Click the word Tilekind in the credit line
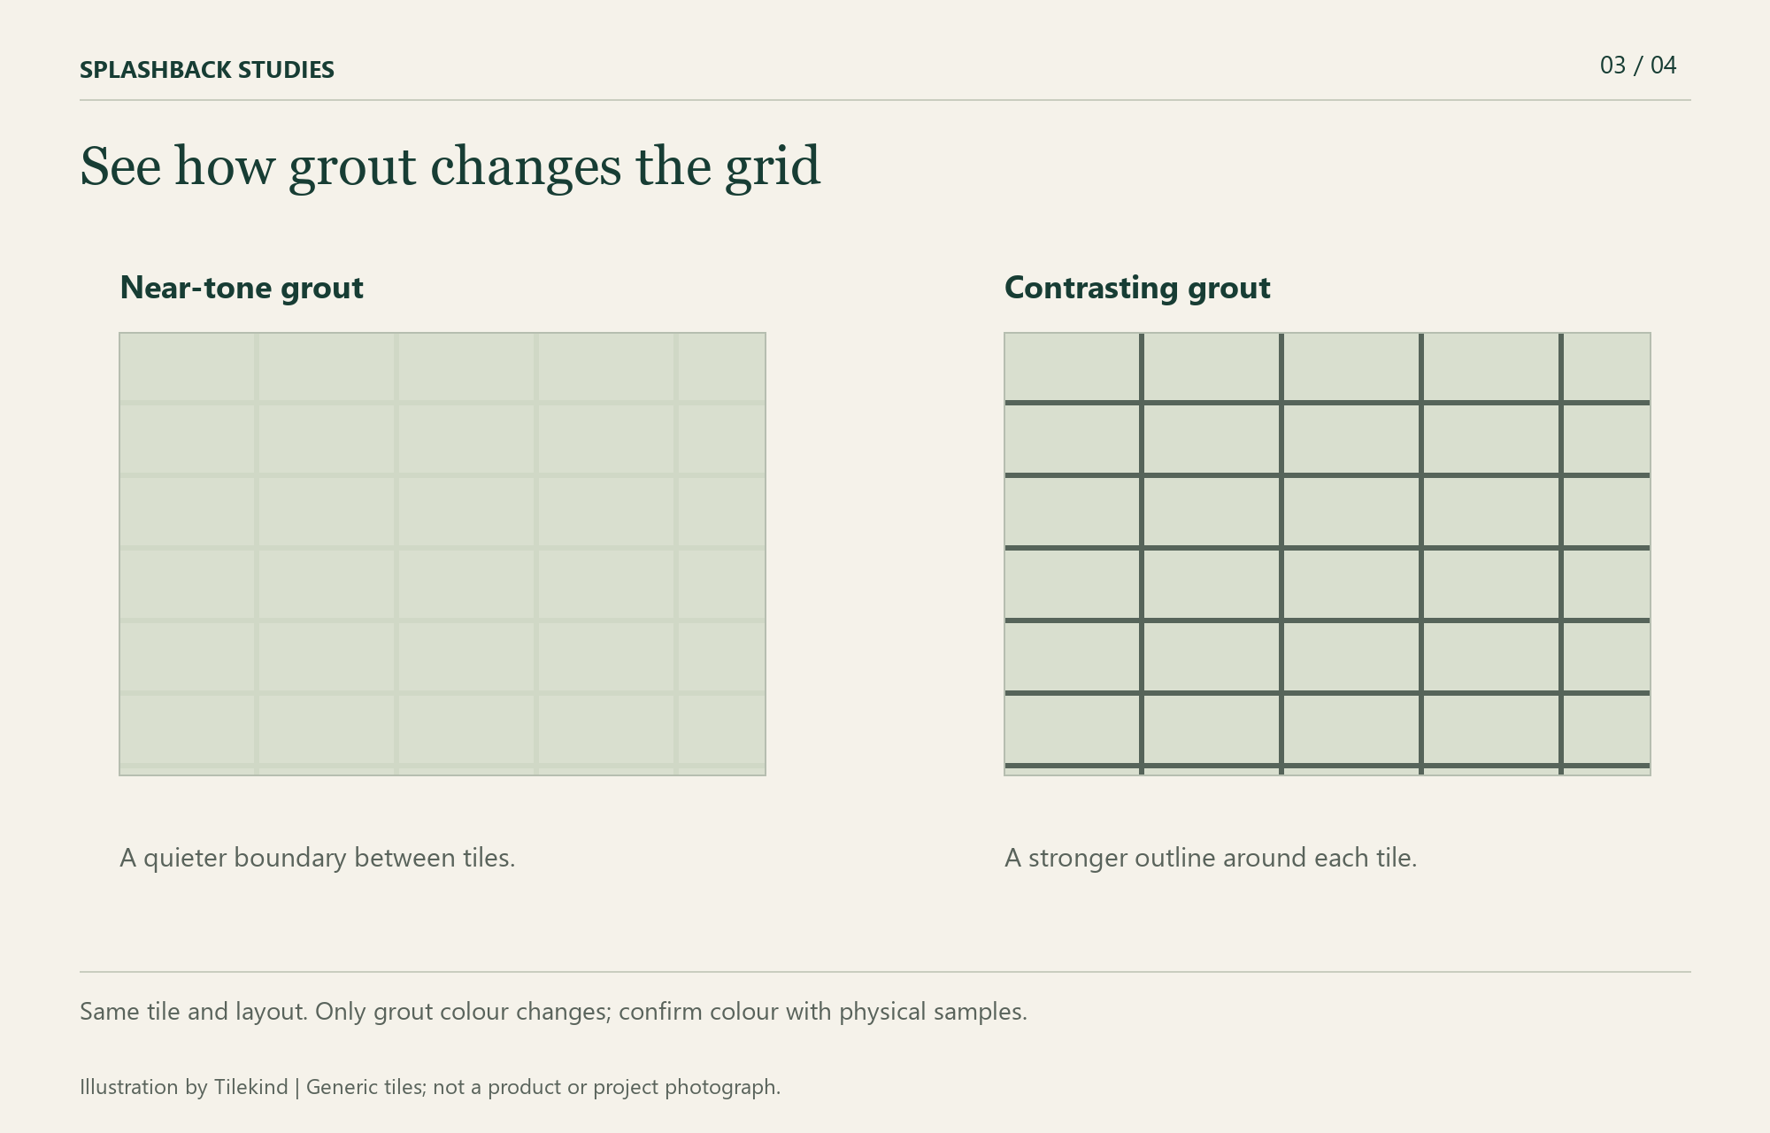This screenshot has height=1133, width=1770. (x=250, y=1087)
